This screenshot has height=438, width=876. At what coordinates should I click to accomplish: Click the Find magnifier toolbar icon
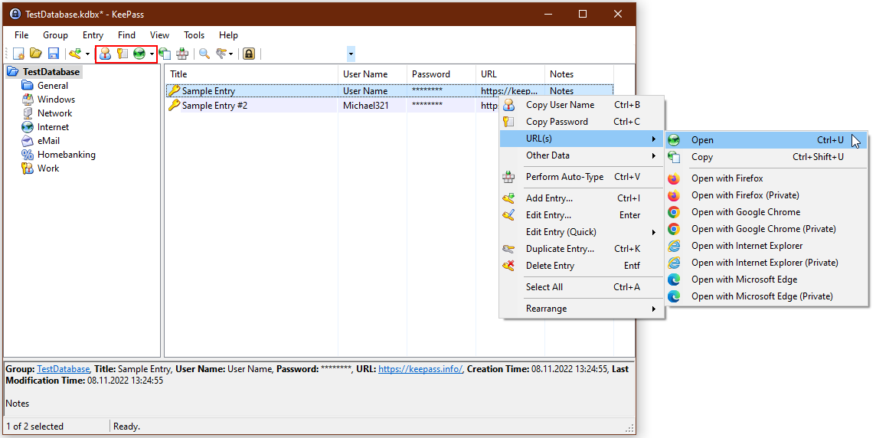(x=204, y=54)
